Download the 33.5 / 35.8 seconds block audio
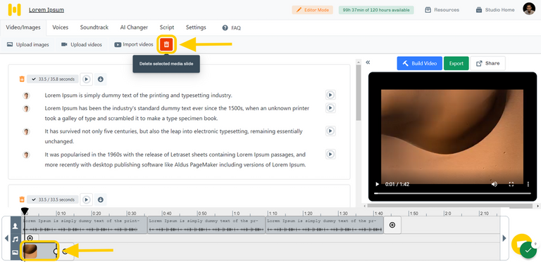Viewport: 541px width, 262px height. tap(101, 79)
